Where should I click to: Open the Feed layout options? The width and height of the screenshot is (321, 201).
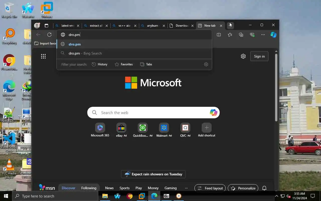(x=210, y=188)
